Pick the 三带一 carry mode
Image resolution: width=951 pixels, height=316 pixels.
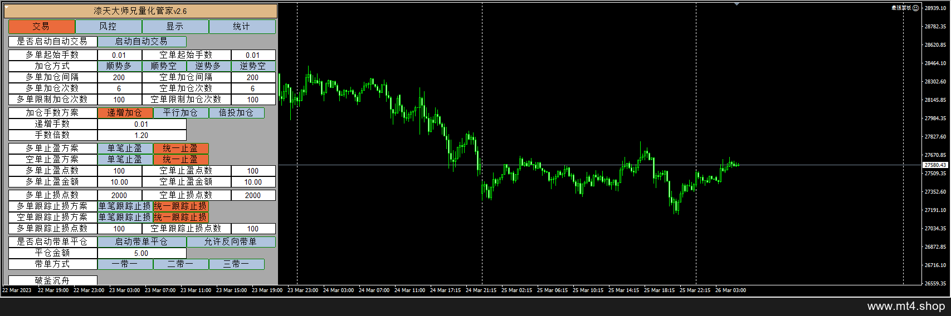pyautogui.click(x=237, y=264)
